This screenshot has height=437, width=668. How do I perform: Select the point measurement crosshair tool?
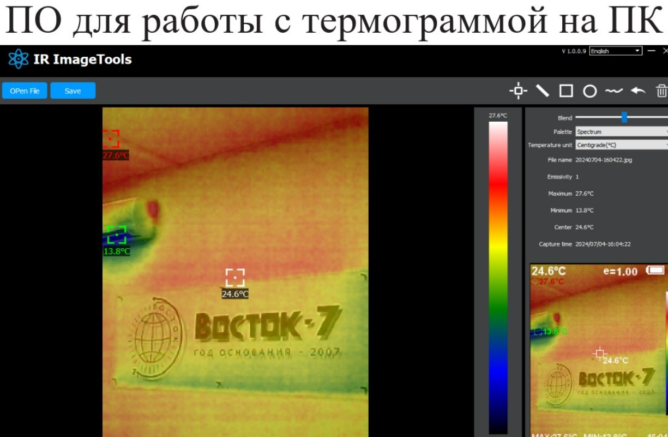point(518,91)
